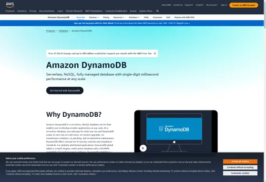This screenshot has height=182, width=266.
Task: Click Accept all cookies button
Action: click(240, 162)
